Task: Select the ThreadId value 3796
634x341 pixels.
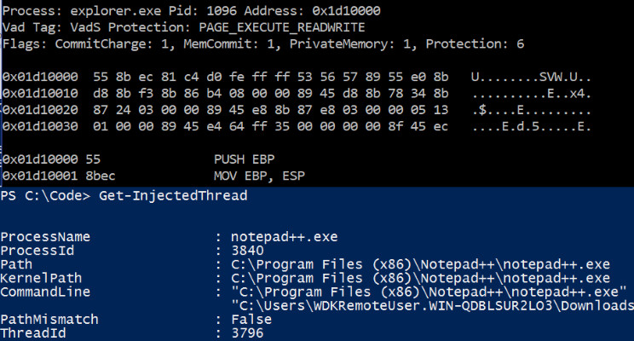Action: click(247, 333)
